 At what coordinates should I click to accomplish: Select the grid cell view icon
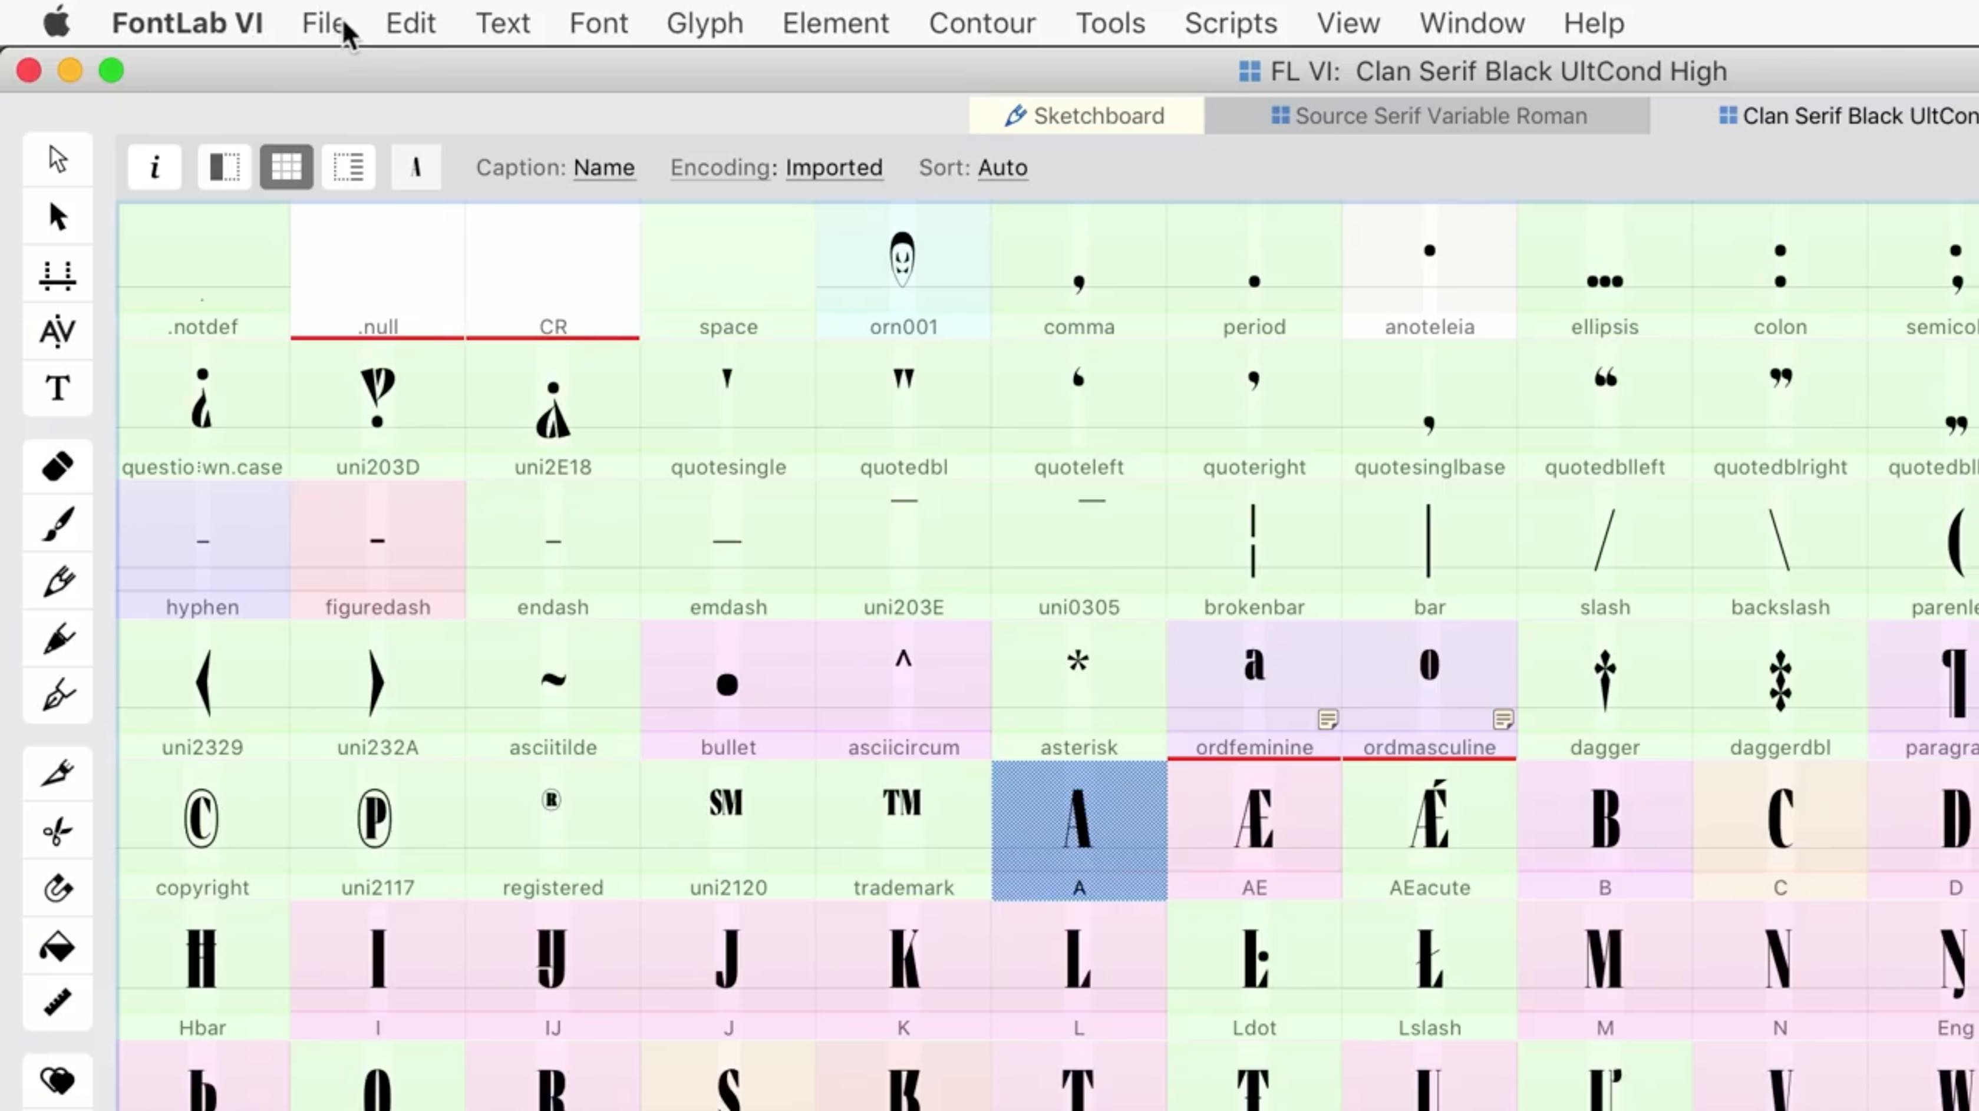pos(285,166)
